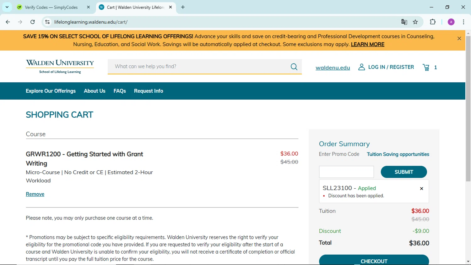Click the promo code input field
This screenshot has height=265, width=471.
pos(346,172)
